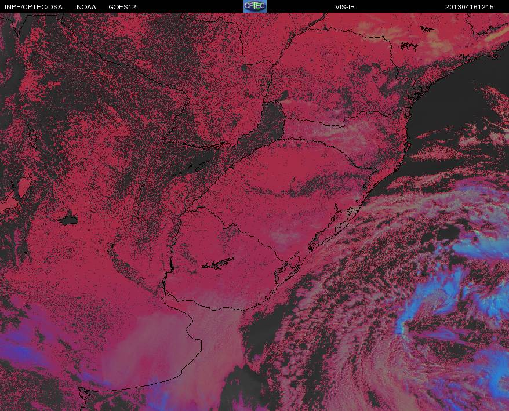Click the VIS-IR channel label
509x411 pixels.
point(345,7)
